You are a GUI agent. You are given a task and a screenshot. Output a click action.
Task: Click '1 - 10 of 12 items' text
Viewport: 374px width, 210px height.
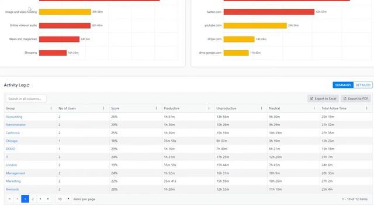pos(355,199)
